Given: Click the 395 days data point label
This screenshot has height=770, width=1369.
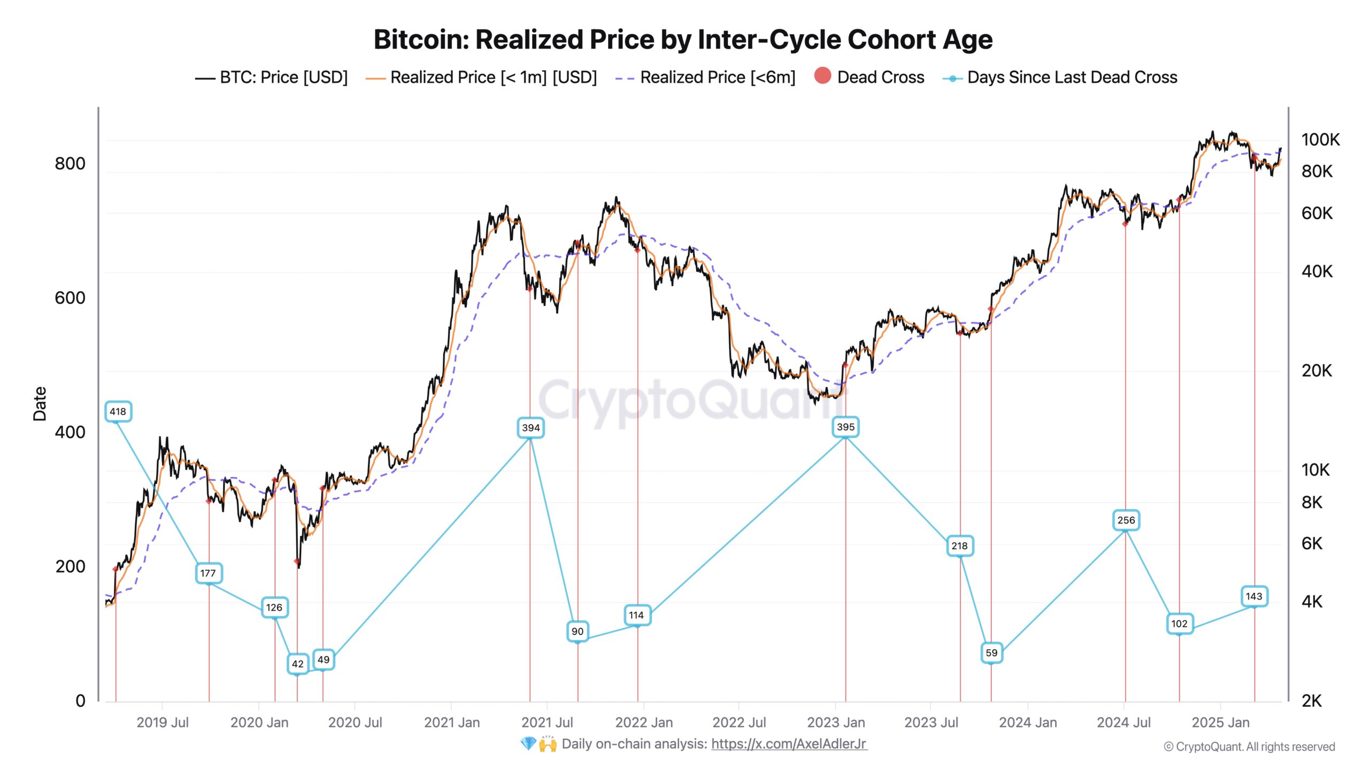Looking at the screenshot, I should click(845, 427).
